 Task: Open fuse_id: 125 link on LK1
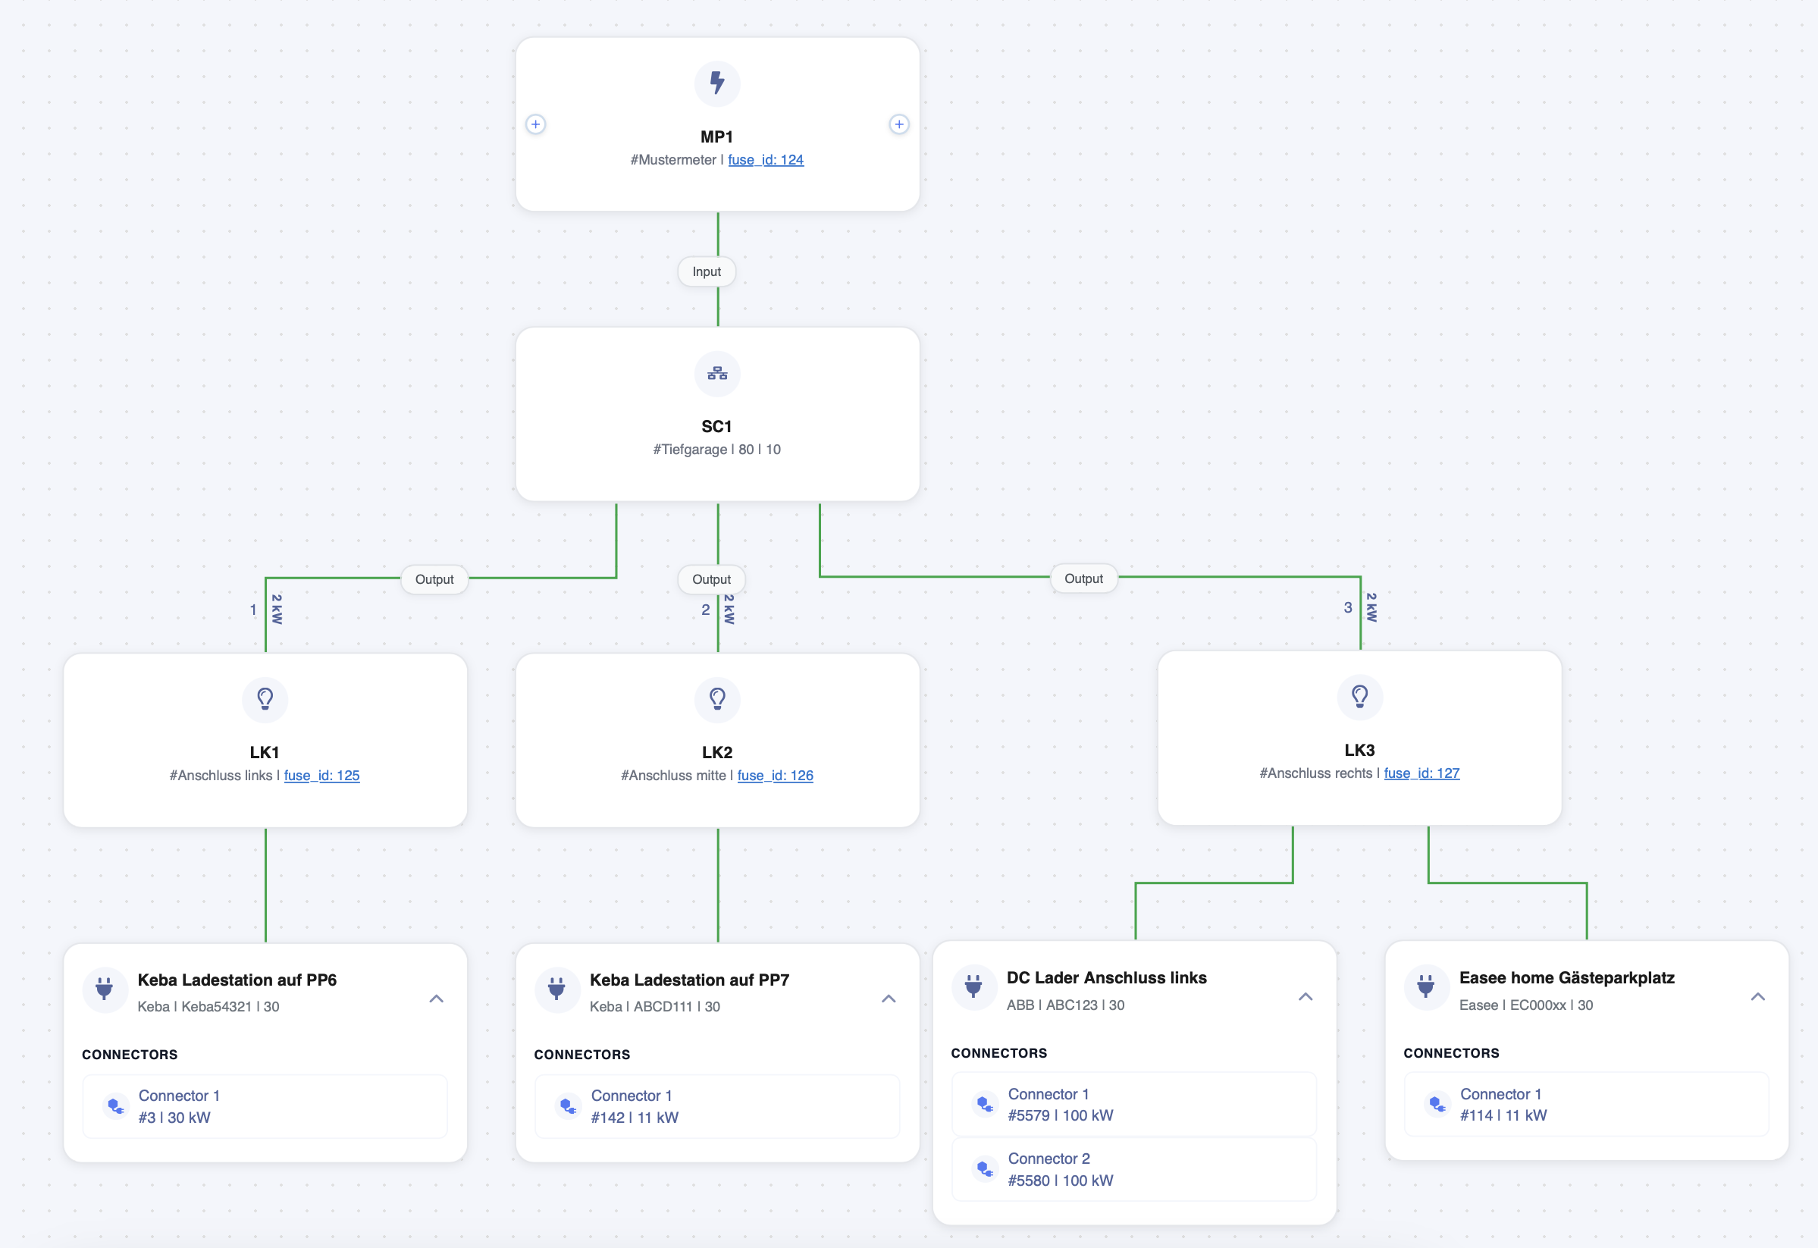pos(321,776)
